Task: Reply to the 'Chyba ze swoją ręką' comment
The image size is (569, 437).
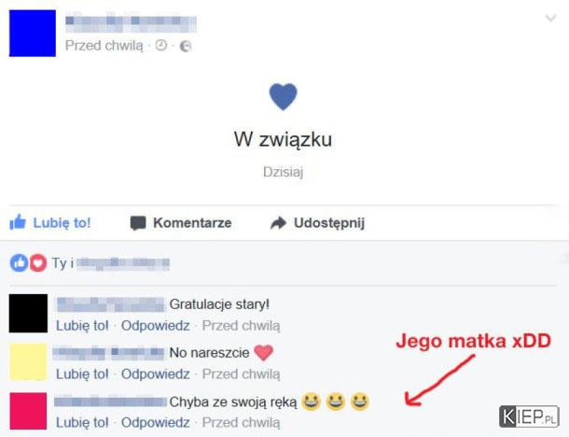Action: (156, 422)
